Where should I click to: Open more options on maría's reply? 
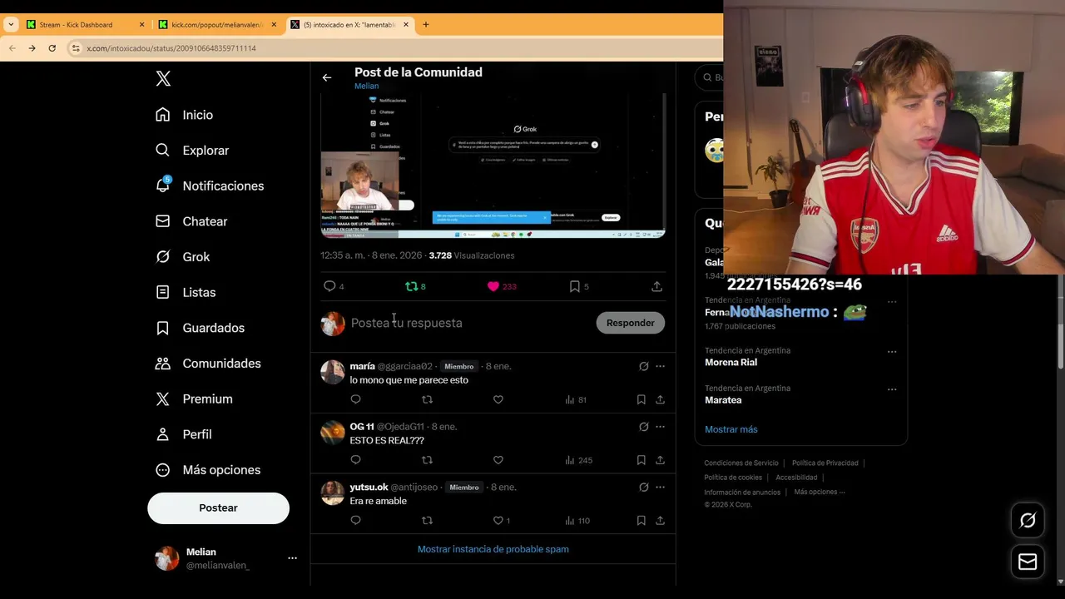click(x=660, y=366)
